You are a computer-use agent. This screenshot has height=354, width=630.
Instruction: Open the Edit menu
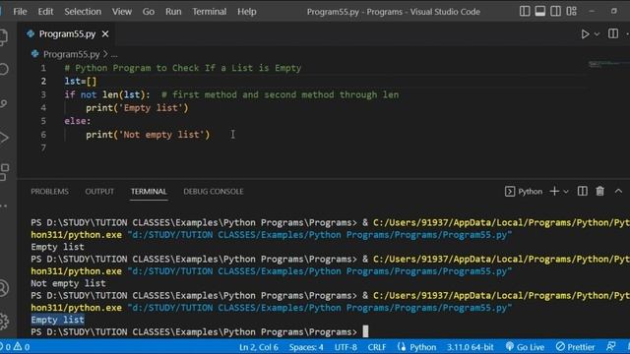coord(45,12)
